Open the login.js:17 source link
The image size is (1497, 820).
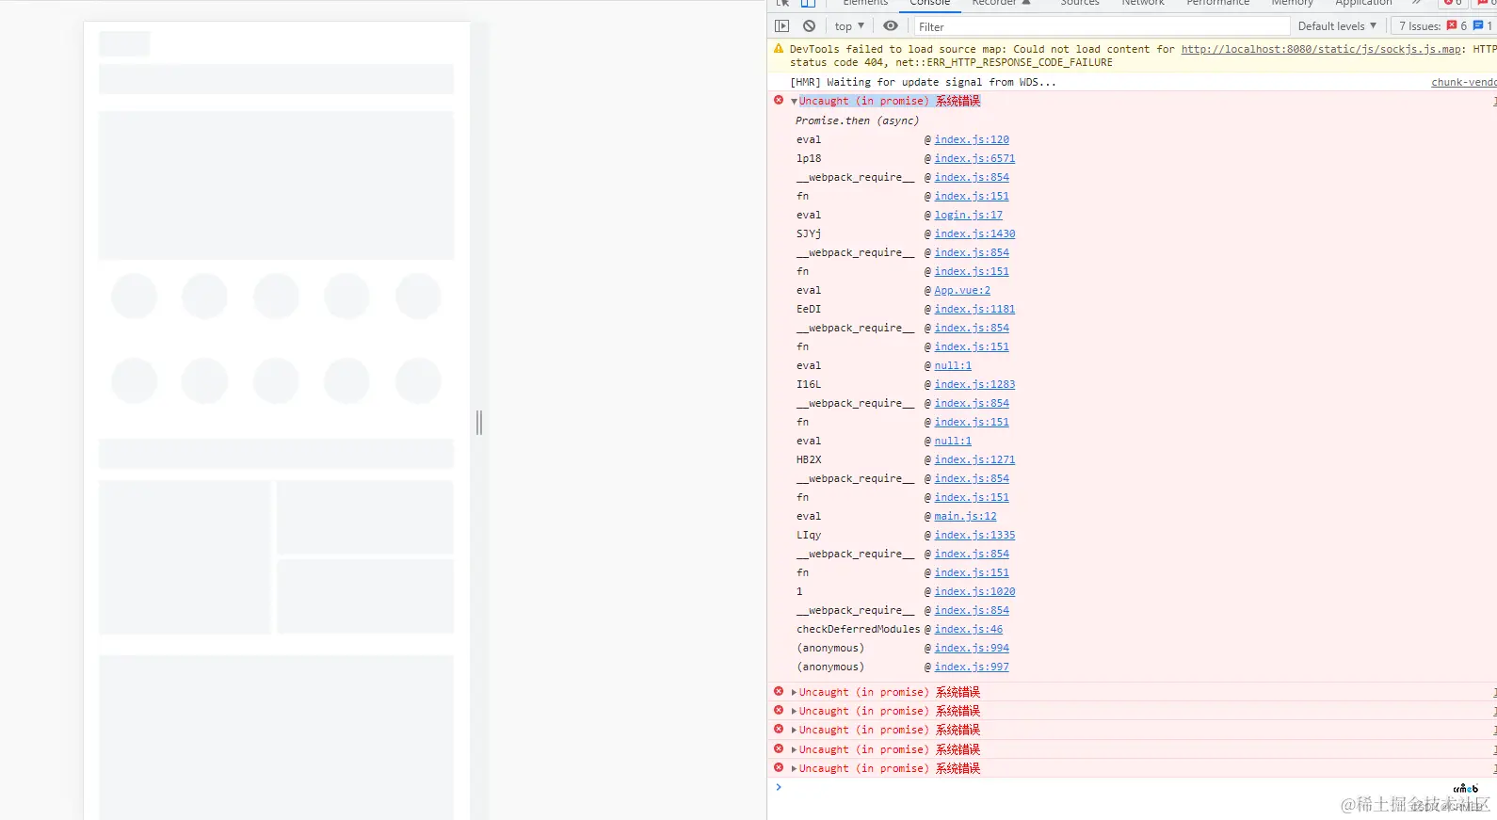point(968,215)
